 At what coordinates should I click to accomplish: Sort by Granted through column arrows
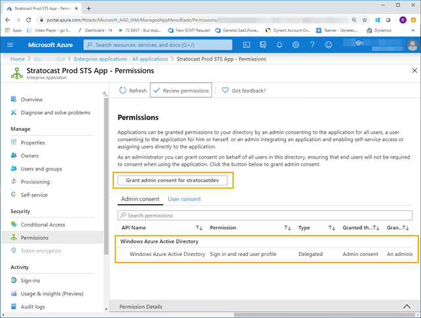click(x=376, y=227)
